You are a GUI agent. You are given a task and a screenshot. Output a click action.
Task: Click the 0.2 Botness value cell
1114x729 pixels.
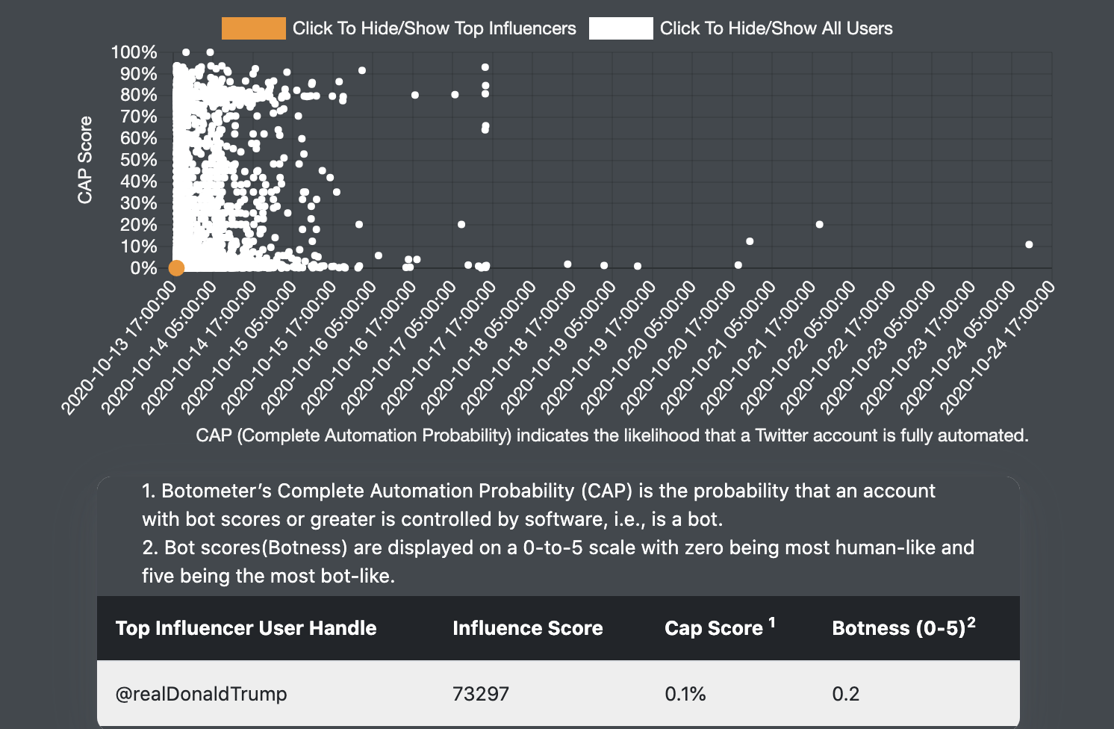(845, 694)
